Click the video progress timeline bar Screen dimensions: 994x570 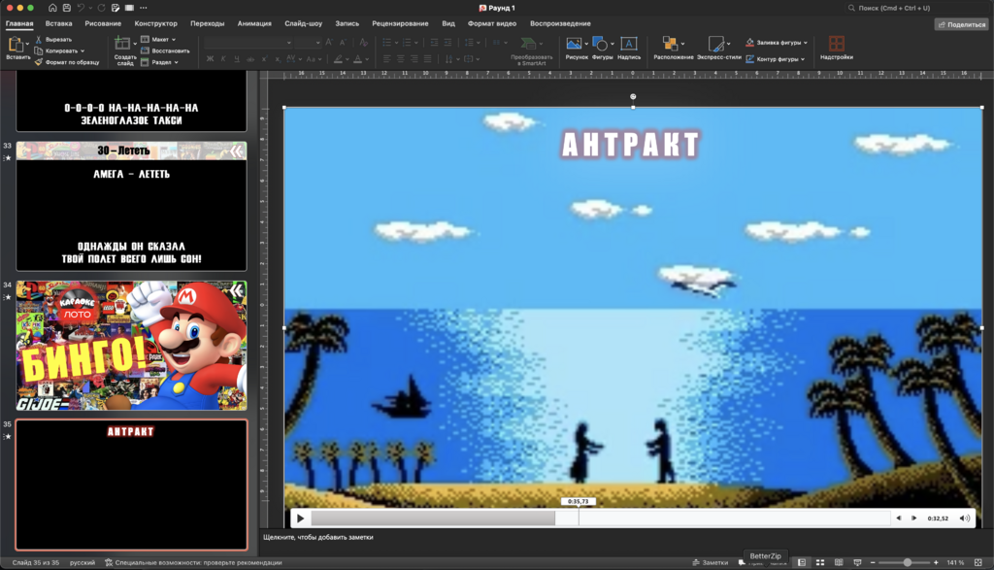pyautogui.click(x=600, y=518)
